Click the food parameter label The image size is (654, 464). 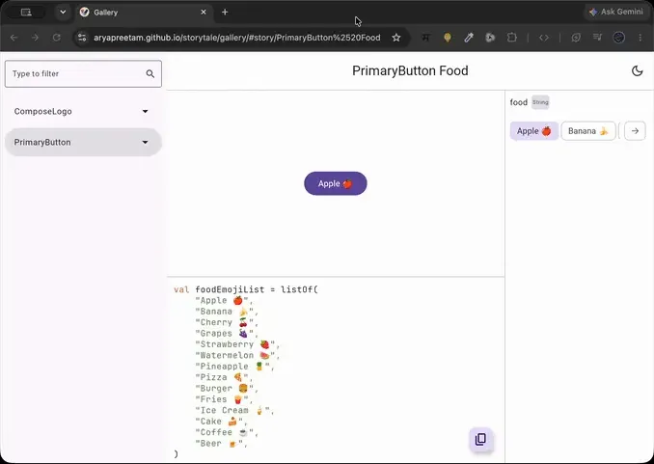click(518, 102)
